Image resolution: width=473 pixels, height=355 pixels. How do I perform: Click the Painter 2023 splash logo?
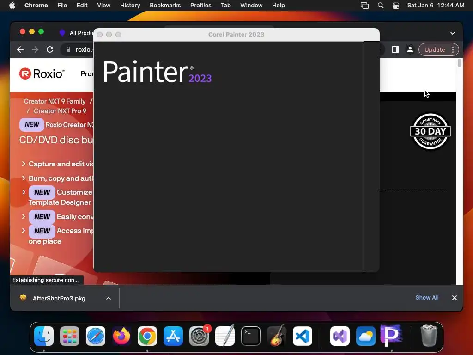pos(158,72)
